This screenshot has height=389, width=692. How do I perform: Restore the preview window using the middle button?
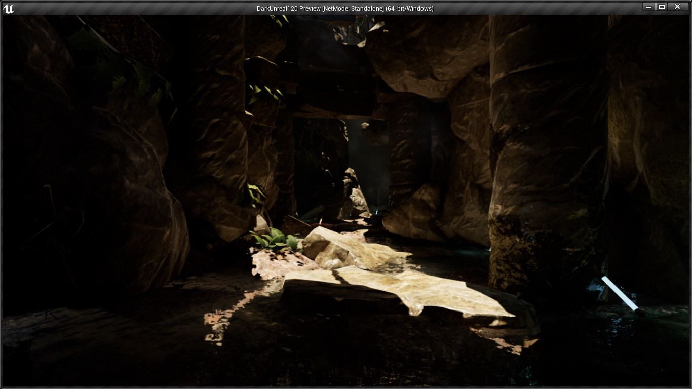click(x=663, y=6)
